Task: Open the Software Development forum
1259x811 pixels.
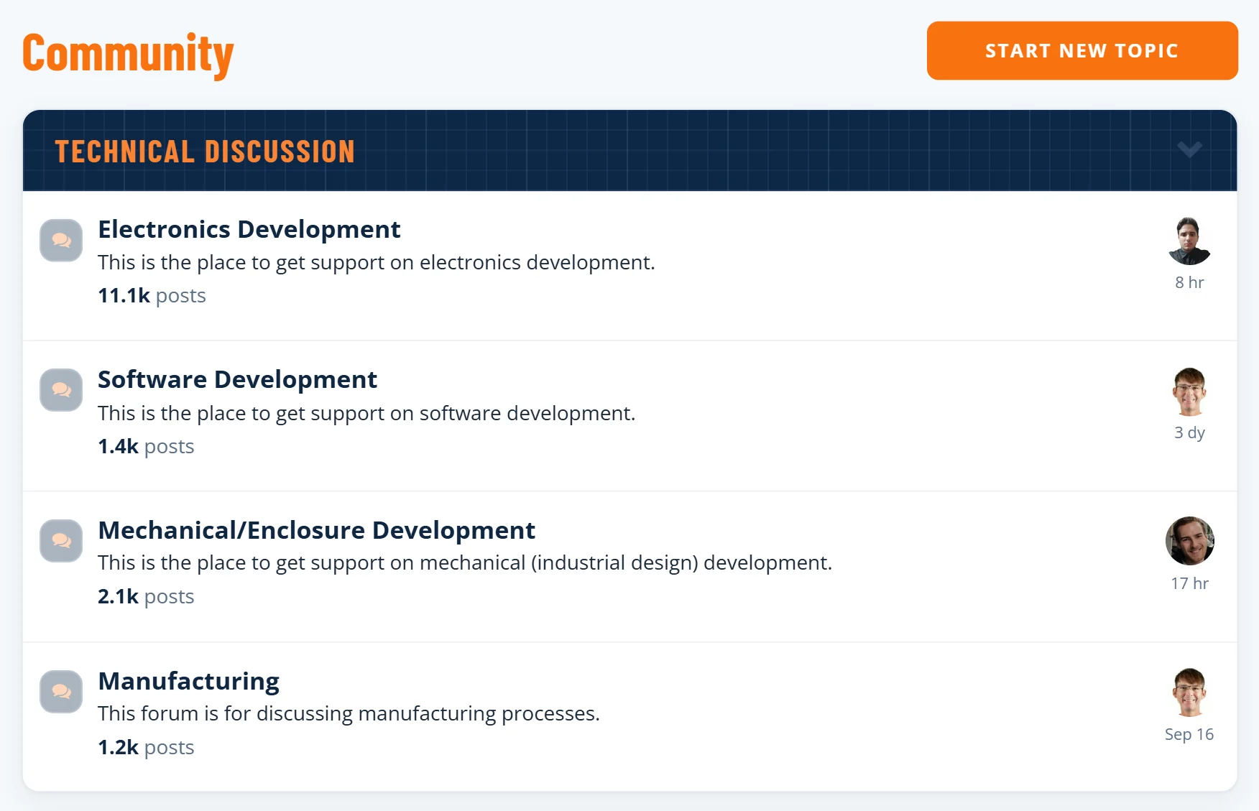Action: click(237, 379)
